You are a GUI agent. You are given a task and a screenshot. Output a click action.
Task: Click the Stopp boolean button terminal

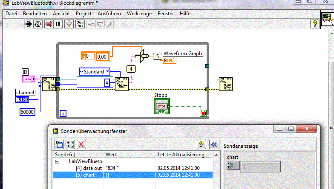[x=162, y=106]
